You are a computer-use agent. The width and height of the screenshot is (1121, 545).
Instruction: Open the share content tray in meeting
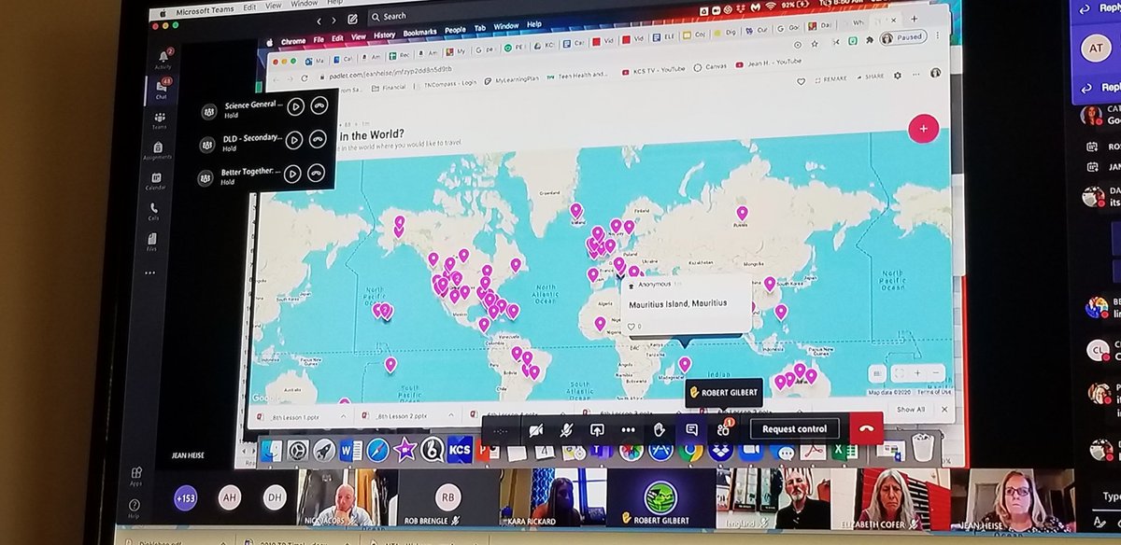tap(597, 429)
